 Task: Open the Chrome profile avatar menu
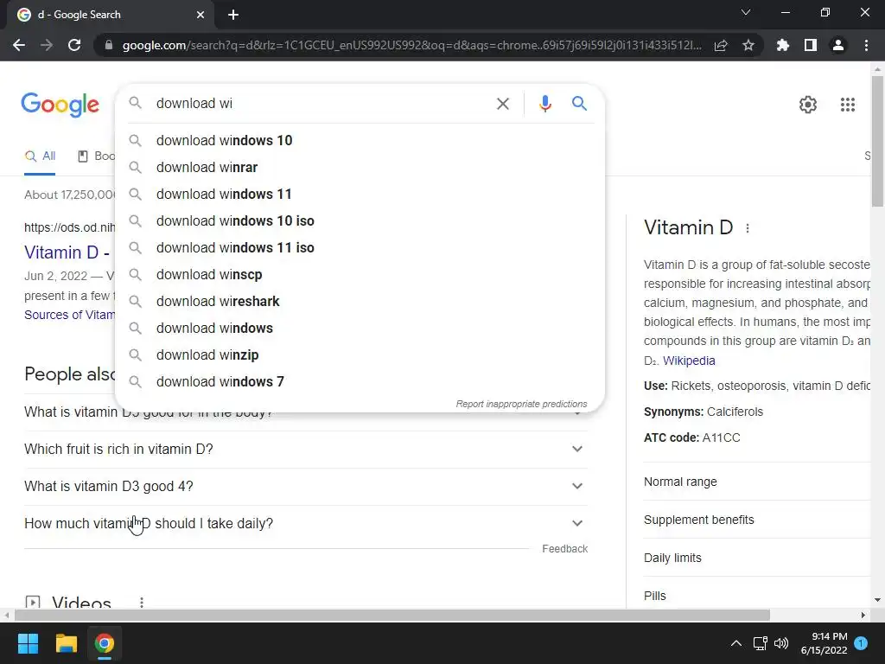pyautogui.click(x=838, y=45)
